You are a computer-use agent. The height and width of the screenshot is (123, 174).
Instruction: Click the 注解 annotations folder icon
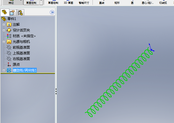coord(9,25)
